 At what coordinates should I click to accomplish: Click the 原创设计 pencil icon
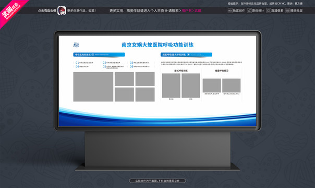point(249,10)
